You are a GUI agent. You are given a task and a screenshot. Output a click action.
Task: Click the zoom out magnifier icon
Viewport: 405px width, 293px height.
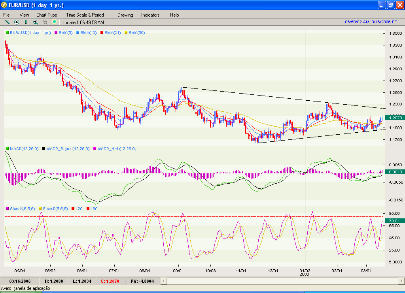tap(45, 22)
